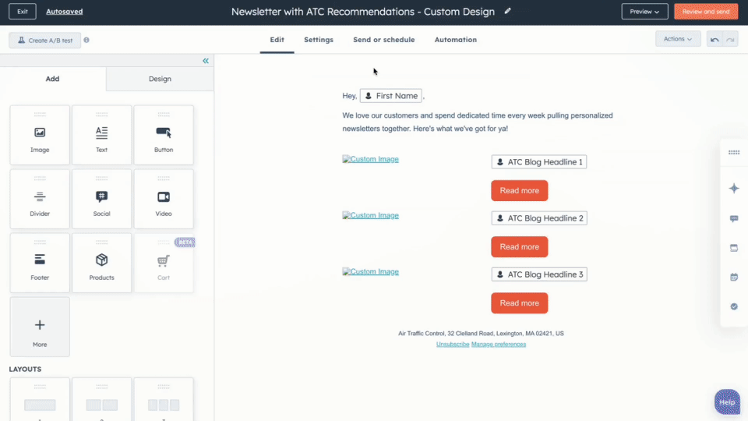Image resolution: width=748 pixels, height=421 pixels.
Task: Click the A/B test info icon
Action: point(86,40)
